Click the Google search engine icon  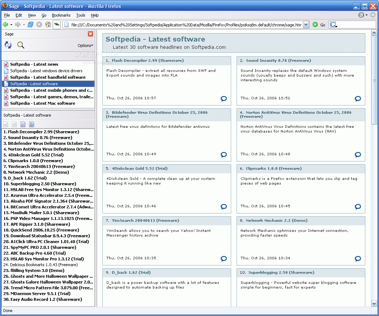tap(333, 25)
